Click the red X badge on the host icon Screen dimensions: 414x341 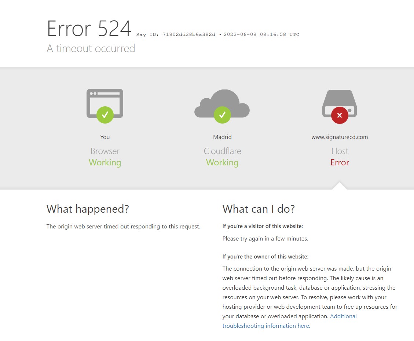[x=340, y=115]
